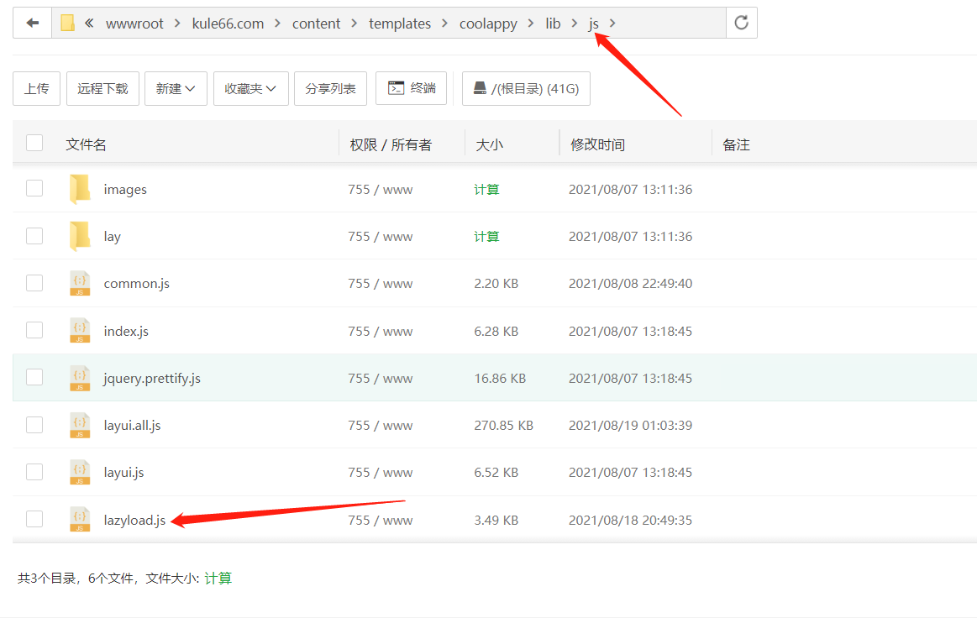Click the back arrow navigation button
Screen dimensions: 977x618
pos(32,23)
